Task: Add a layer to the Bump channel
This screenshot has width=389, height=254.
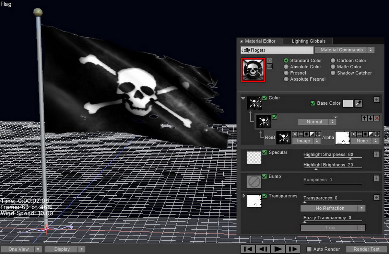Action: click(x=377, y=178)
